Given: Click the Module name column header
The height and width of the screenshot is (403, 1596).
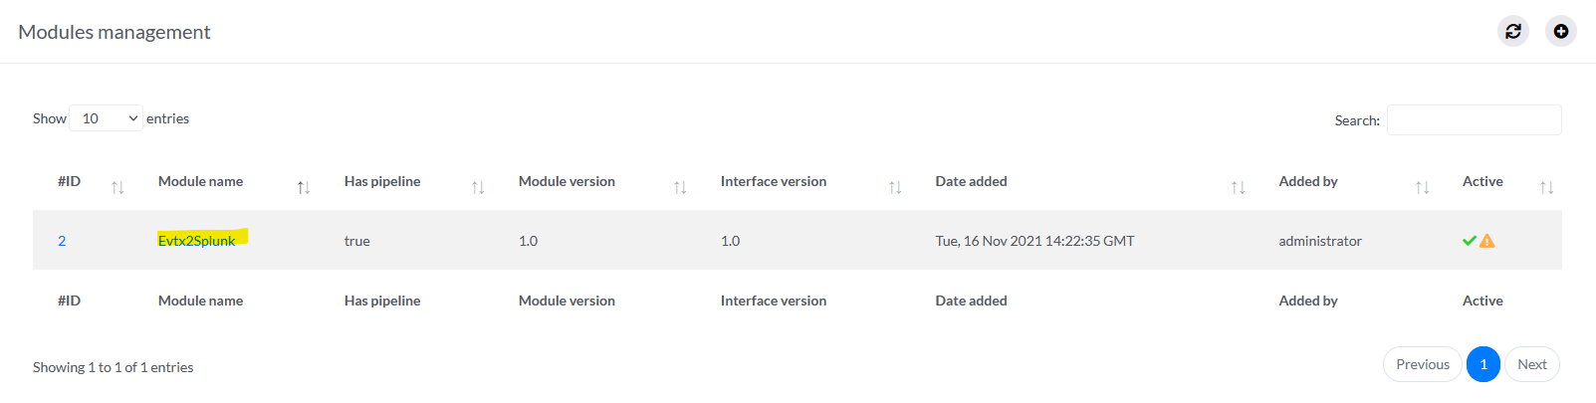Looking at the screenshot, I should (201, 181).
